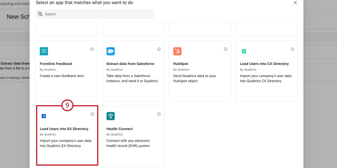Click 'Send Qualtrics data to your HubSpot object'
Screen dimensions: 337x168
(x=195, y=78)
